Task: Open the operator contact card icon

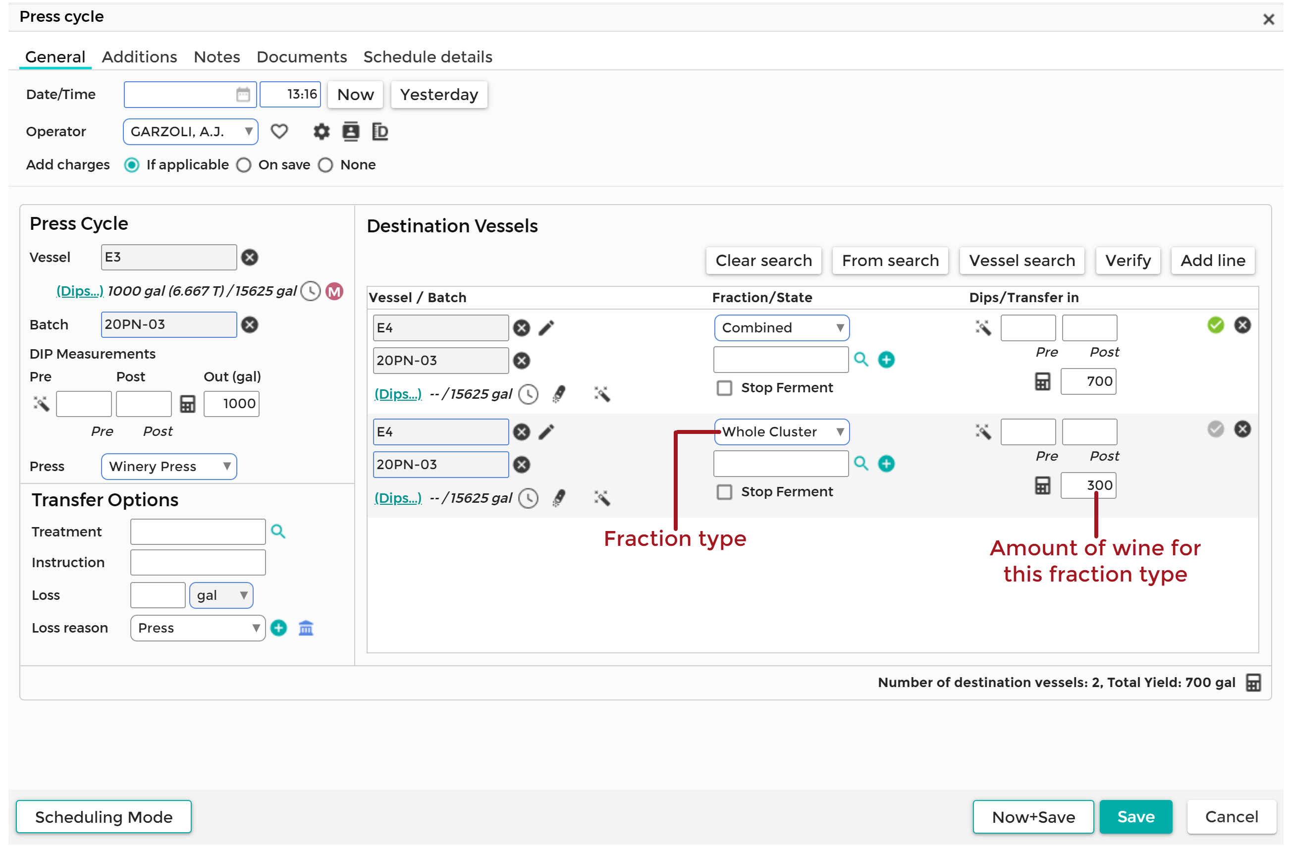Action: pyautogui.click(x=351, y=131)
